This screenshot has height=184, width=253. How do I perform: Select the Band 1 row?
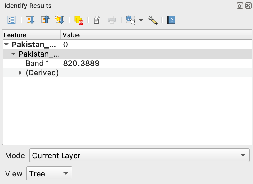38,63
